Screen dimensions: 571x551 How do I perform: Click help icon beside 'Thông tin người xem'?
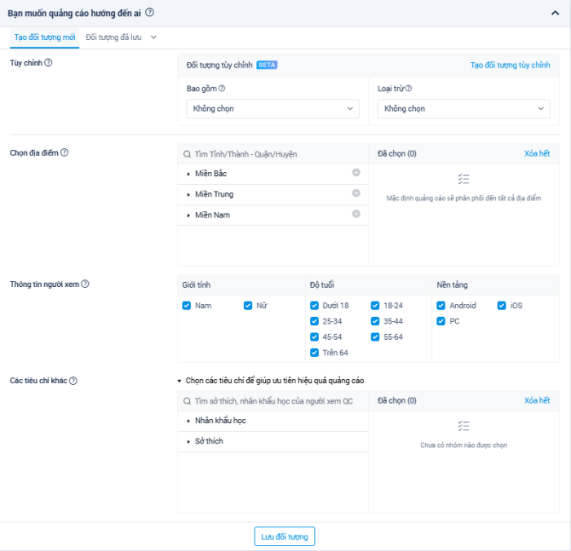[x=85, y=284]
